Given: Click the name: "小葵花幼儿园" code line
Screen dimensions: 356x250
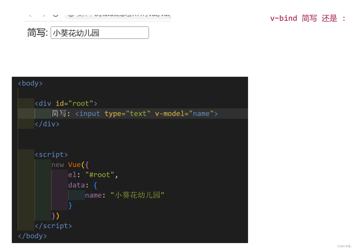Looking at the screenshot, I should 125,195.
